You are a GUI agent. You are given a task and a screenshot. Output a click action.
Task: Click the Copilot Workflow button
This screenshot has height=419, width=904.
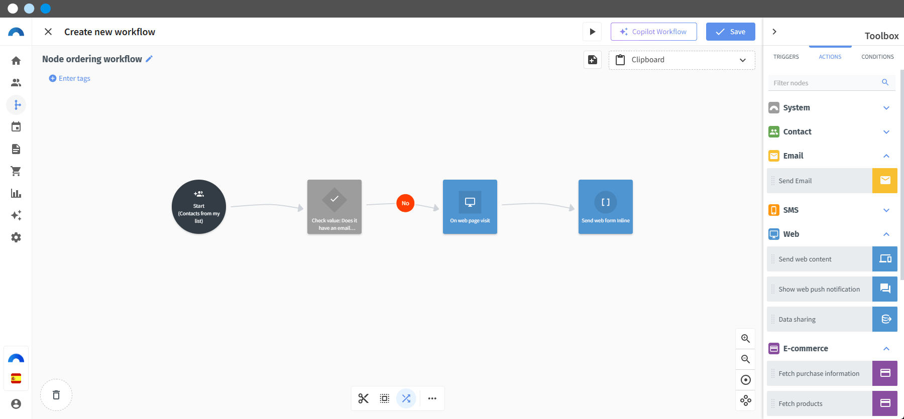(654, 32)
